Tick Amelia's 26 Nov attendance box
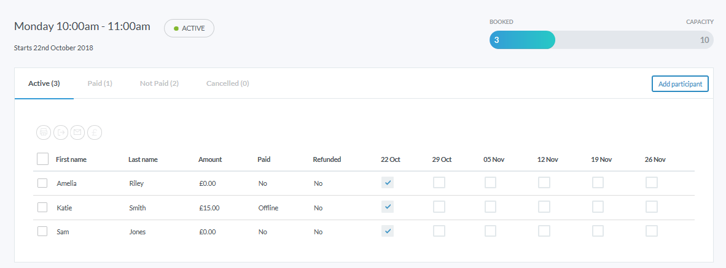Screen dimensions: 726x268 coord(652,182)
